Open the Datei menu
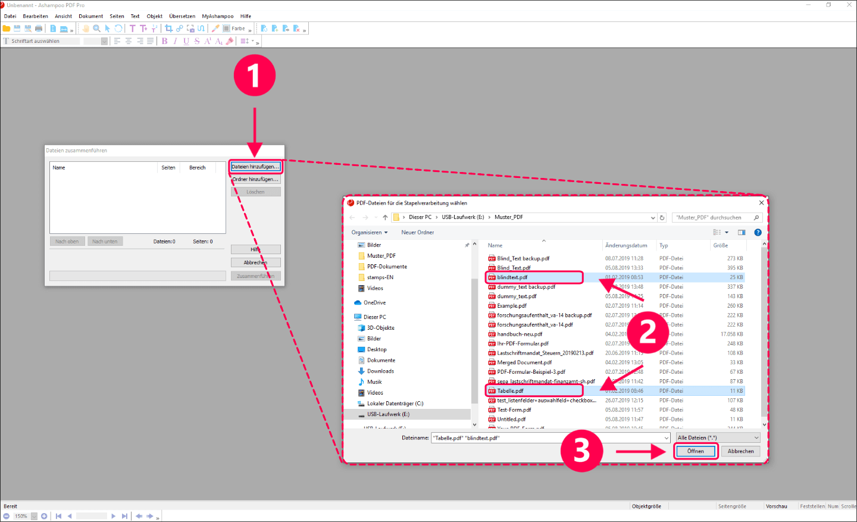 (10, 16)
